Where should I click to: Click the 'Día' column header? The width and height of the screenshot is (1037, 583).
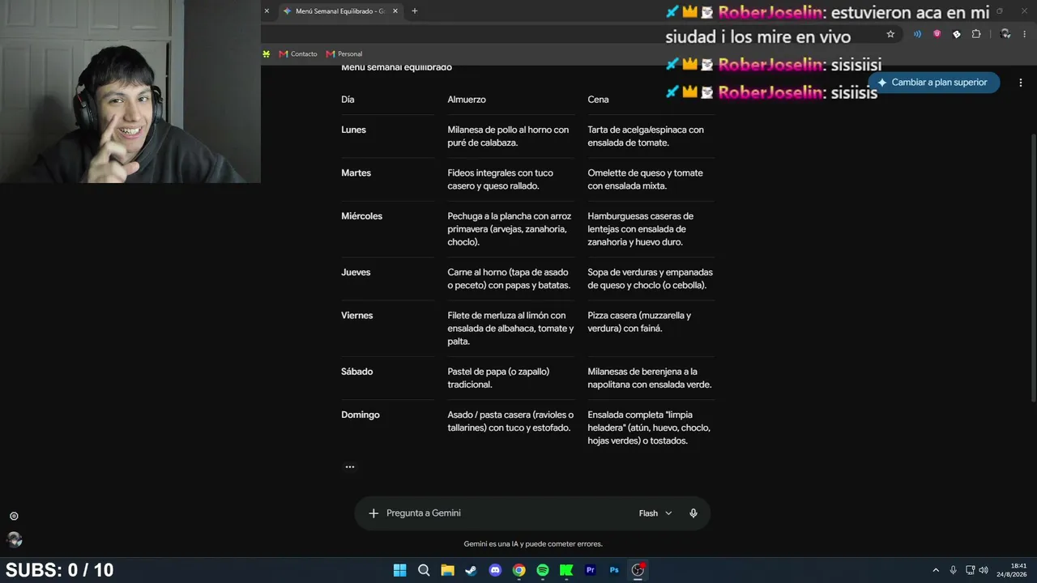pyautogui.click(x=348, y=100)
